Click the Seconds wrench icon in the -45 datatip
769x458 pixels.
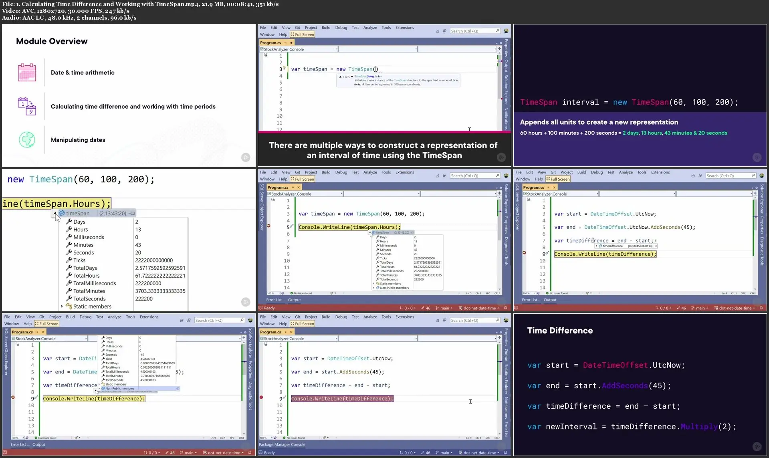coord(103,355)
